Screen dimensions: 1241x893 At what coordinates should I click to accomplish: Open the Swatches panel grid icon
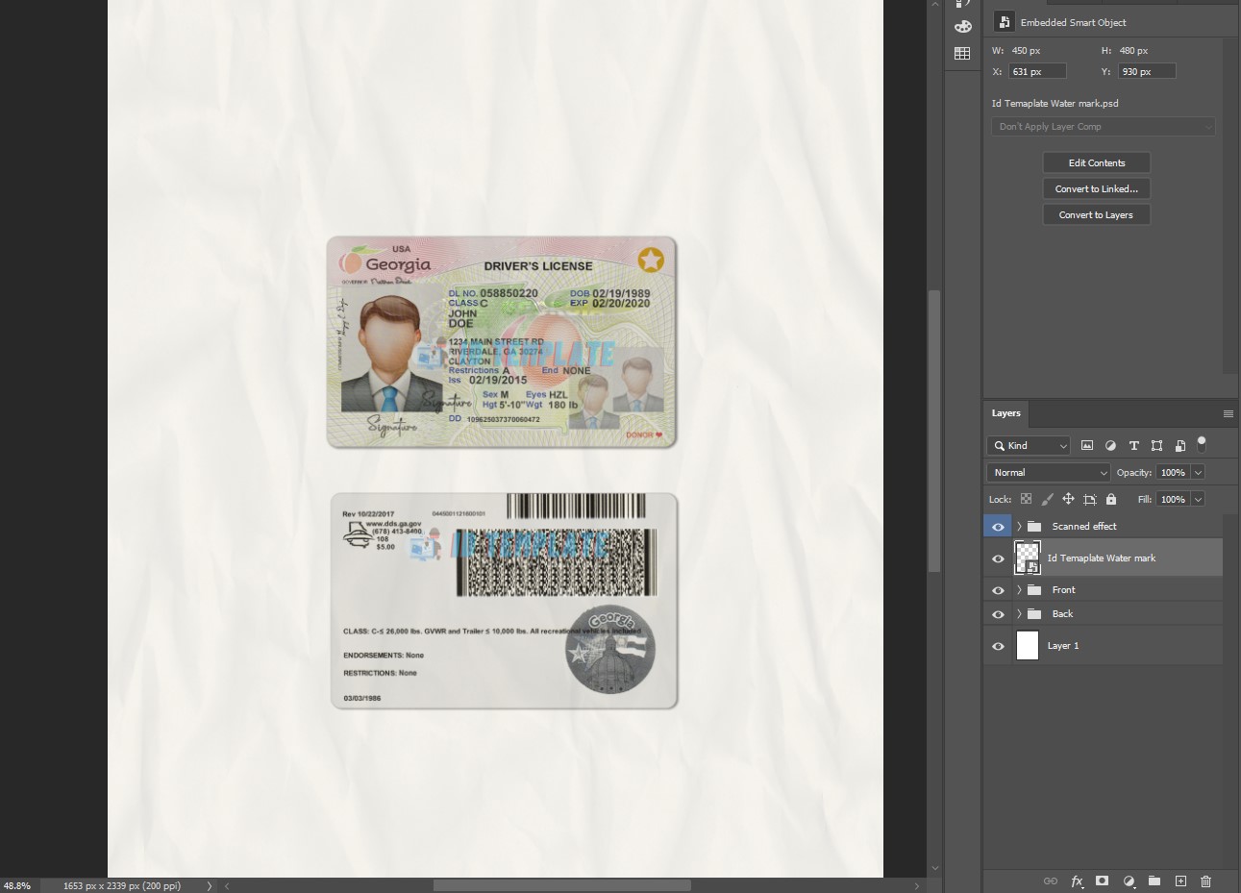[962, 54]
